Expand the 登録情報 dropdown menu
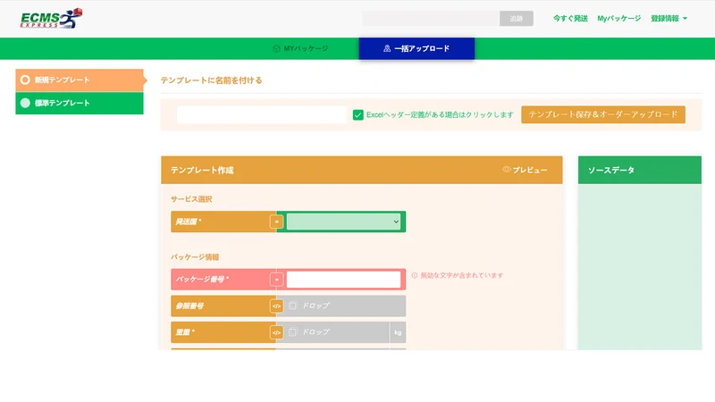 669,19
